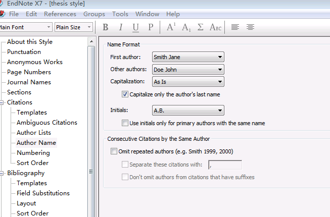This screenshot has height=217, width=330.
Task: Open the Help menu
Action: 173,14
